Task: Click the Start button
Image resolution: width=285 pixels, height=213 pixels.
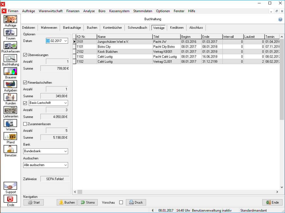Action: pos(34,202)
